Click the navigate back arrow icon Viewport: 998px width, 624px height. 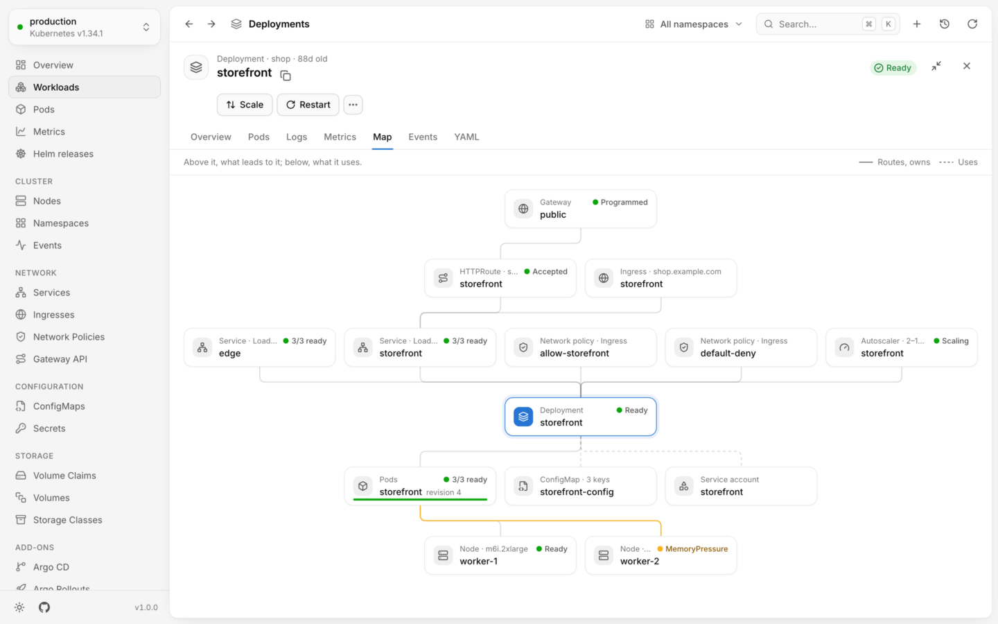(x=189, y=24)
